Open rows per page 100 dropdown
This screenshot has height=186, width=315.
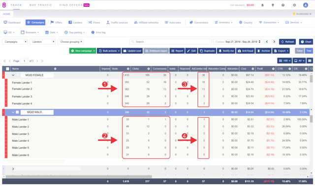pyautogui.click(x=284, y=61)
